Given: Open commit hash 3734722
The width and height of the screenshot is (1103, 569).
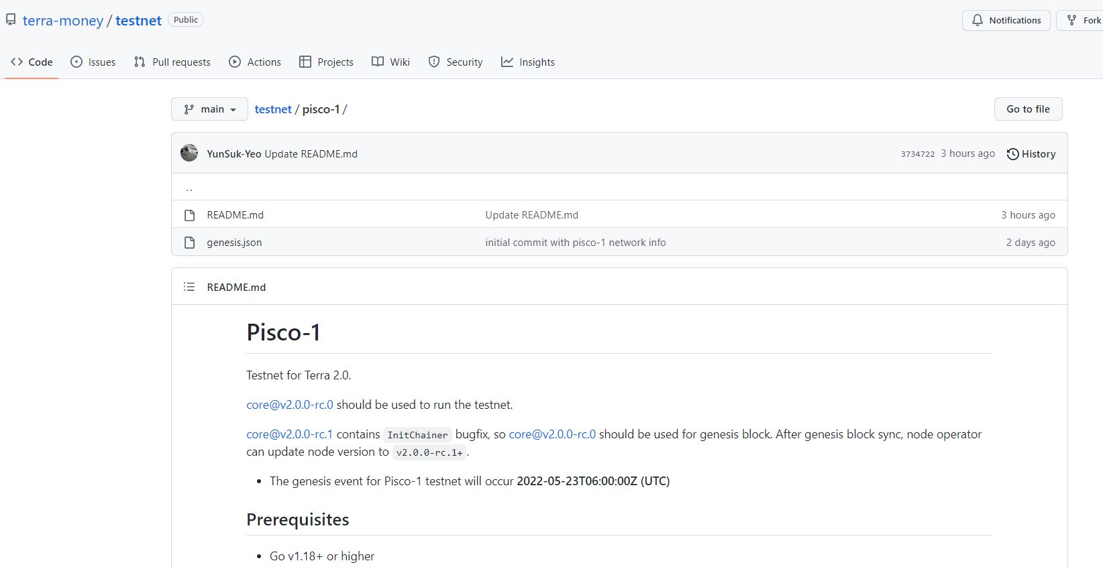Looking at the screenshot, I should click(x=918, y=154).
